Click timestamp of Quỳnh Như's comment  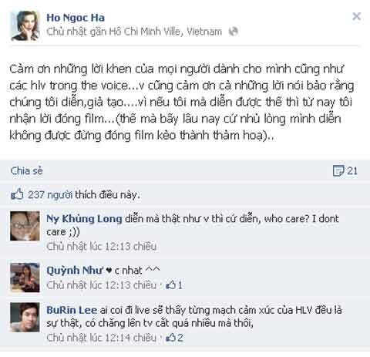102,285
